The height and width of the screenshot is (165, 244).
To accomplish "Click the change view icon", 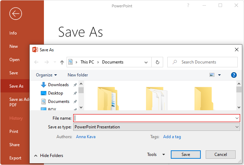I will click(x=212, y=75).
